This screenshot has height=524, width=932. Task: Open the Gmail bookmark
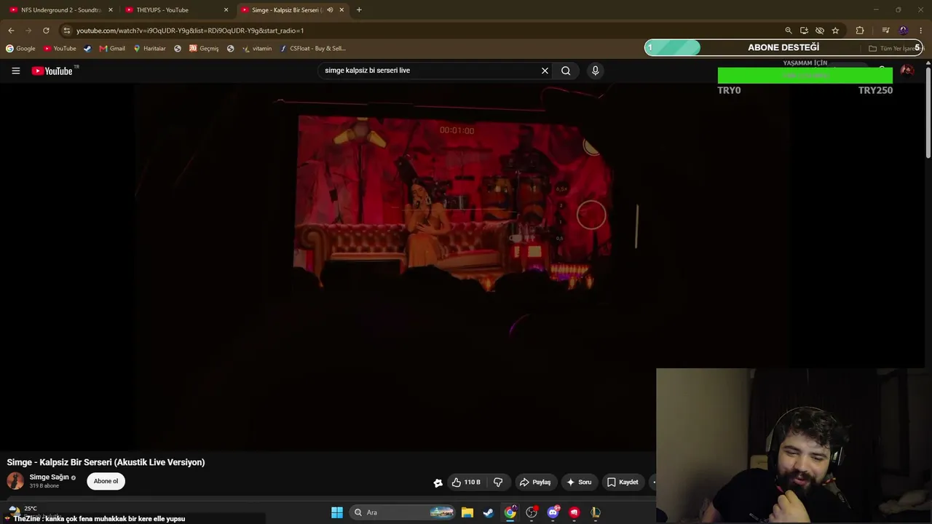tap(112, 49)
